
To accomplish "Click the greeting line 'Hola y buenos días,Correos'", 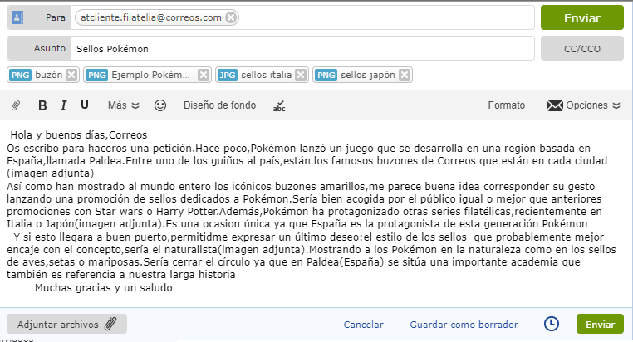I will pyautogui.click(x=79, y=135).
